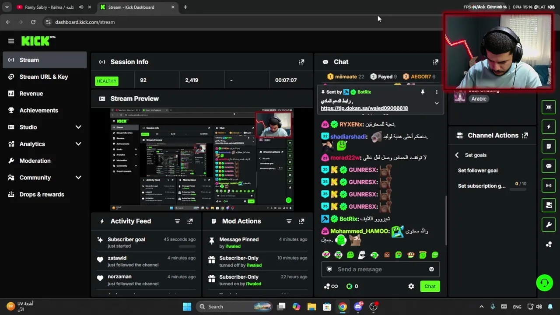Open Windows Start menu
560x315 pixels.
187,307
